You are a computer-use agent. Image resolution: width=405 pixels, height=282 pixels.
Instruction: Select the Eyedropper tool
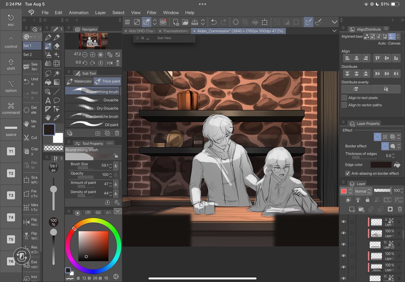[57, 118]
